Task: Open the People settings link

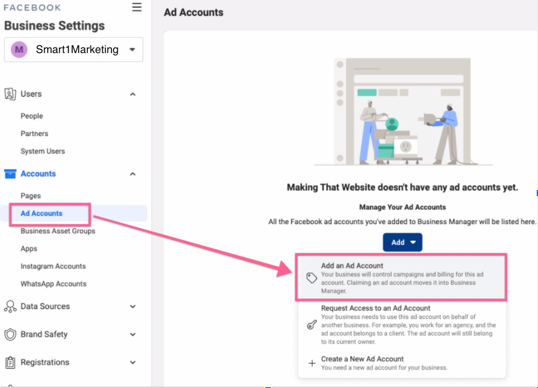Action: (32, 116)
